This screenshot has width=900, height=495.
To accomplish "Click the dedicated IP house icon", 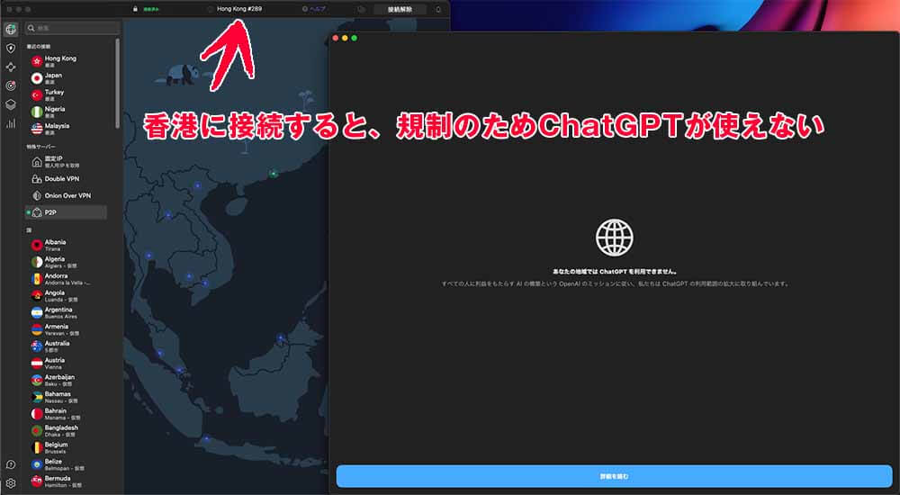I will pyautogui.click(x=37, y=162).
